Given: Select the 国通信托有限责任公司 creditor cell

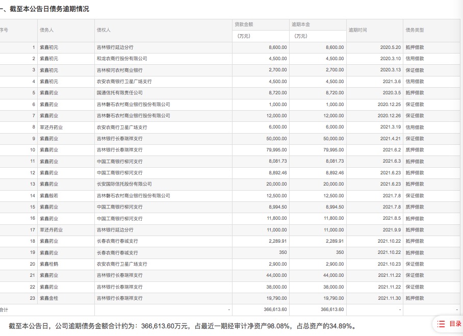Looking at the screenshot, I should tap(120, 93).
